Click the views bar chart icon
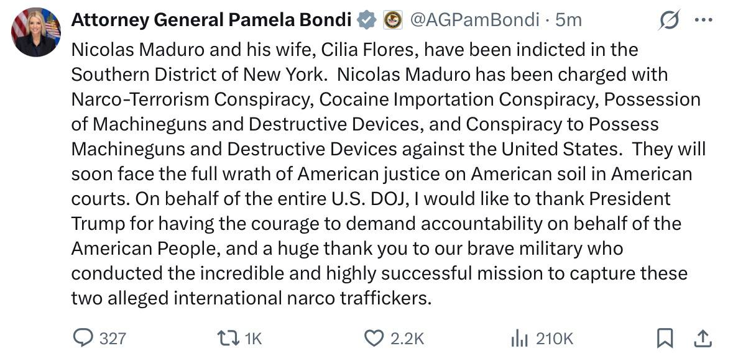The image size is (733, 361). coord(519,337)
